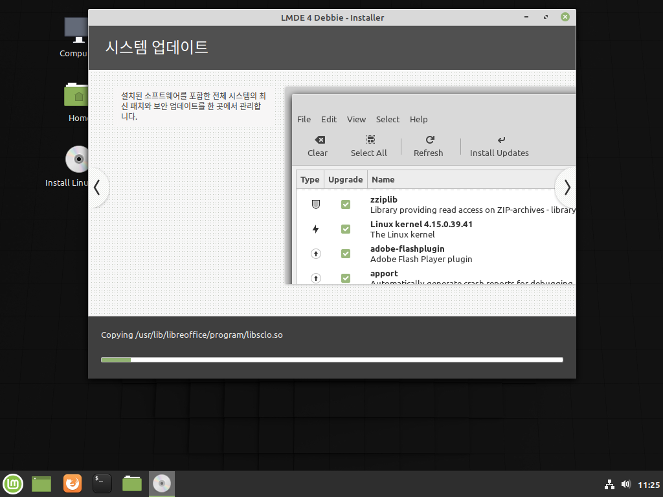
Task: Toggle the apport upgrade checkbox
Action: coord(346,278)
